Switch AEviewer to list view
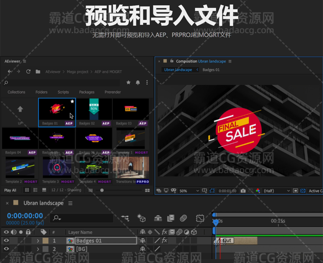Image resolution: width=323 pixels, height=263 pixels. [35, 190]
